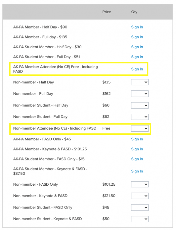Click the $162 price for Non-member Full Day
Image resolution: width=176 pixels, height=230 pixels.
click(106, 94)
